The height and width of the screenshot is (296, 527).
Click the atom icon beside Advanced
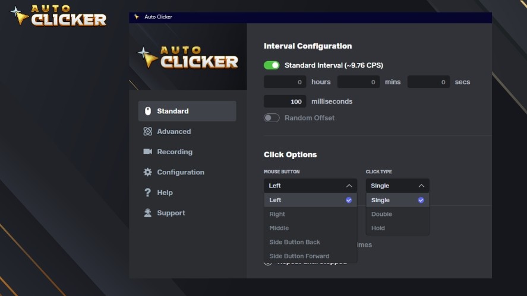click(147, 131)
